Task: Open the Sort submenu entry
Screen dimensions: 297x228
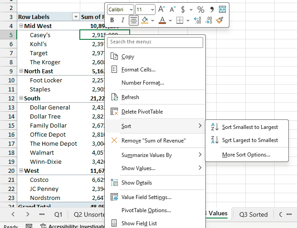Action: click(x=155, y=126)
